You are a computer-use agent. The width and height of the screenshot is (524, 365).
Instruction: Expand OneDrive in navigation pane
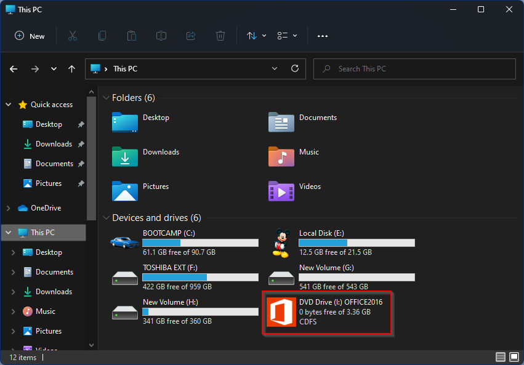tap(7, 208)
